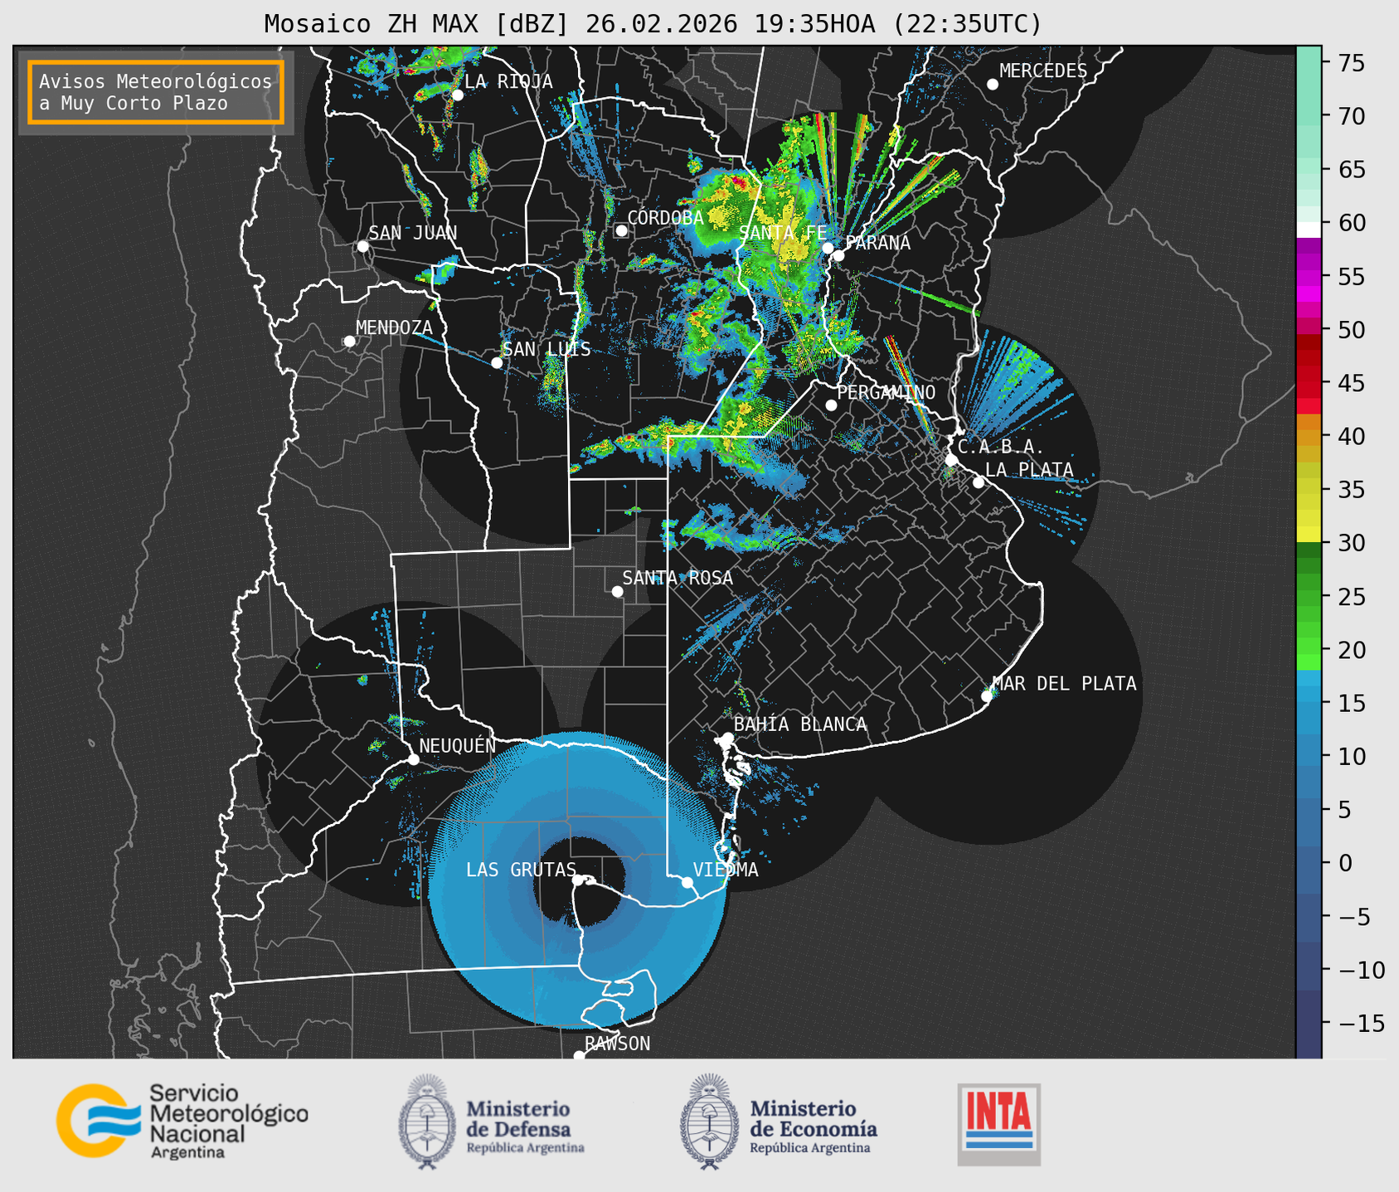Screen dimensions: 1399x1192
Task: Click the magenta 55 dBZ color band
Action: pos(1309,276)
